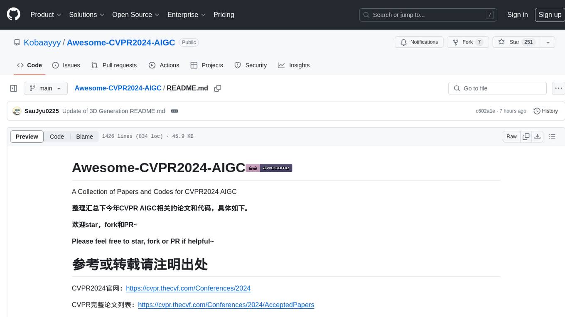Expand the Product menu
Screen dimensions: 565x317
(46, 15)
